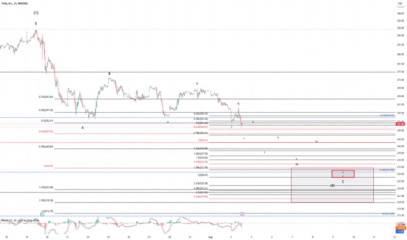The image size is (407, 240).
Task: Click the iii wave label near 233
Action: [x=297, y=164]
